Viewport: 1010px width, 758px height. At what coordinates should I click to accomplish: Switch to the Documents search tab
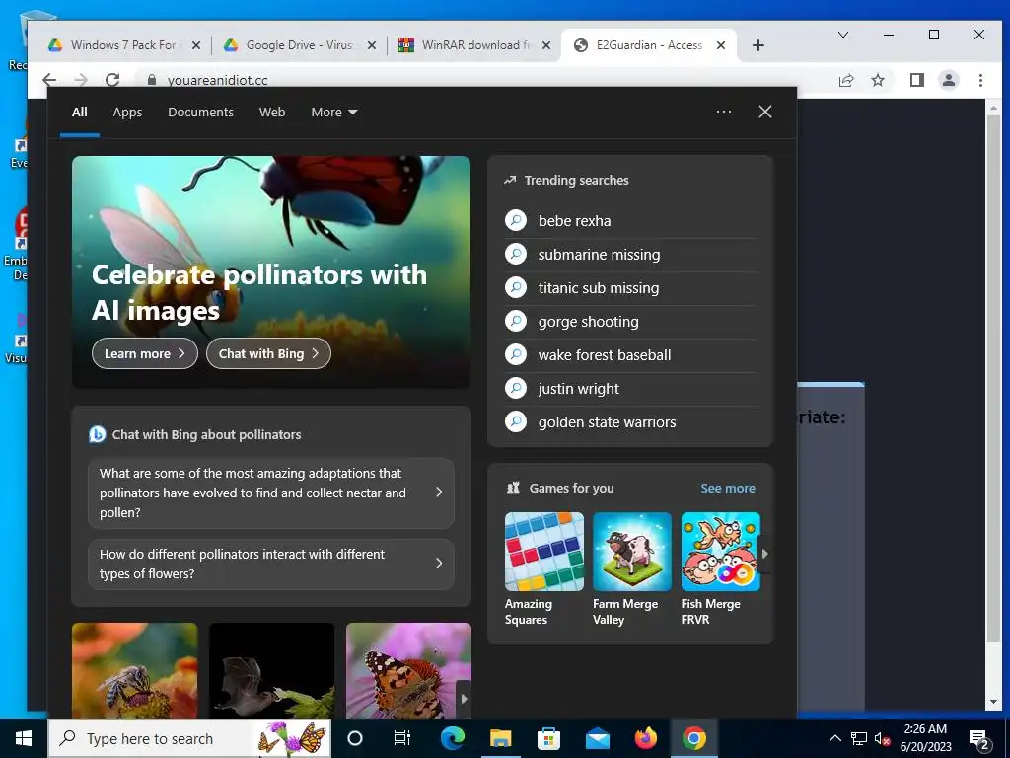201,113
